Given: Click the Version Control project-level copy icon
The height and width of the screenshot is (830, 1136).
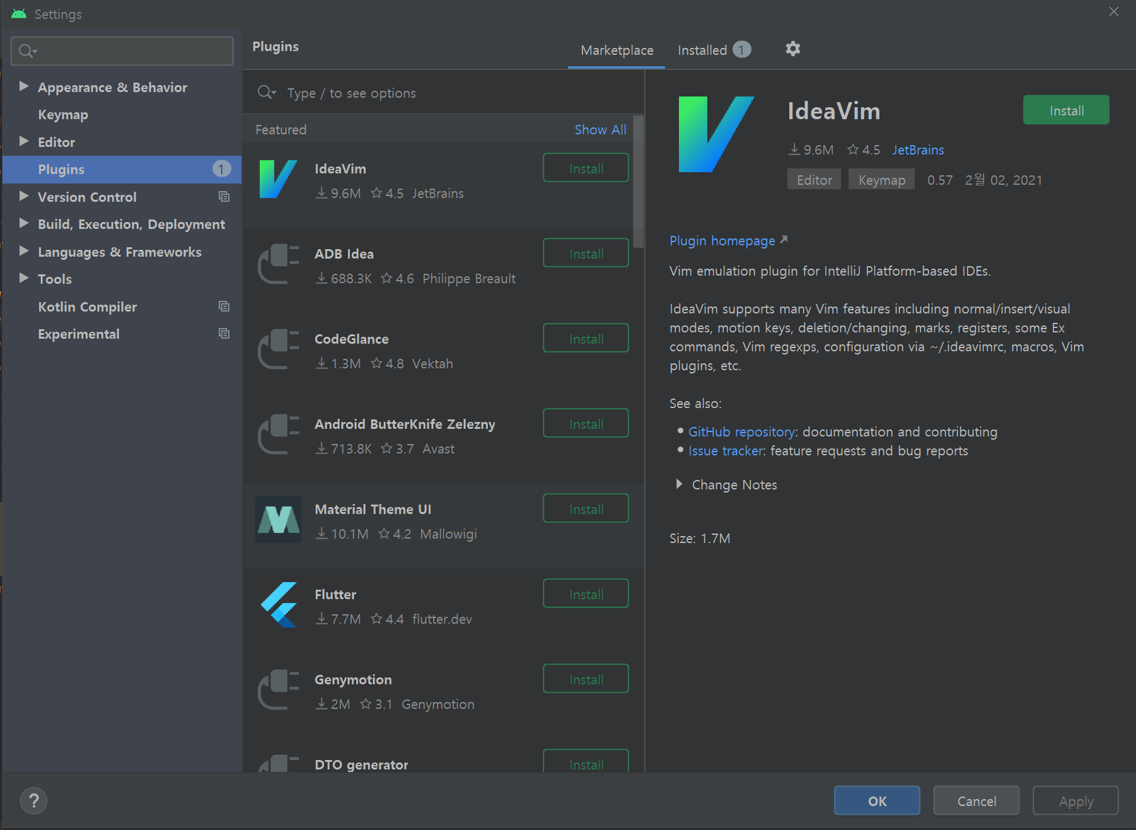Looking at the screenshot, I should [224, 197].
